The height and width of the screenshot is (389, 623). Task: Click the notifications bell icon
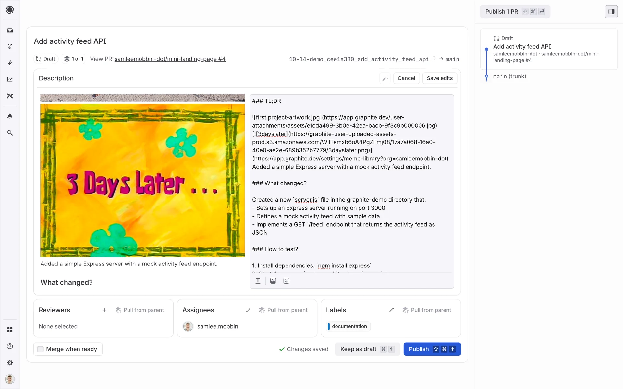point(10,116)
